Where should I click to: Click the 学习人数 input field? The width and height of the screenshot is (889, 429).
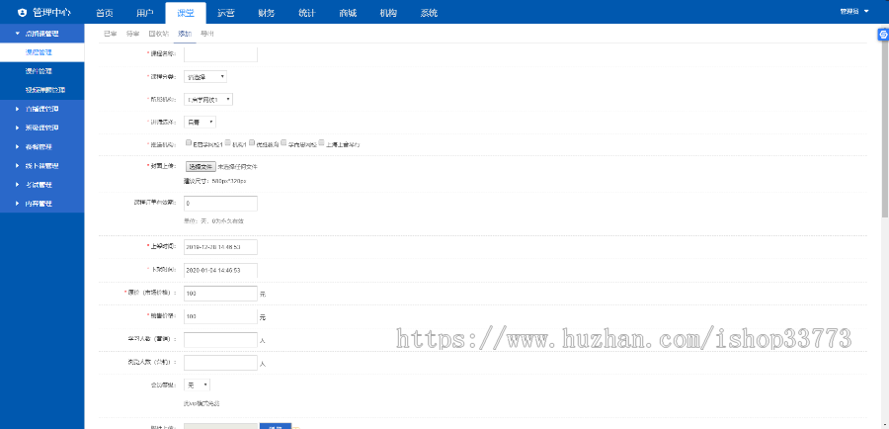click(220, 340)
